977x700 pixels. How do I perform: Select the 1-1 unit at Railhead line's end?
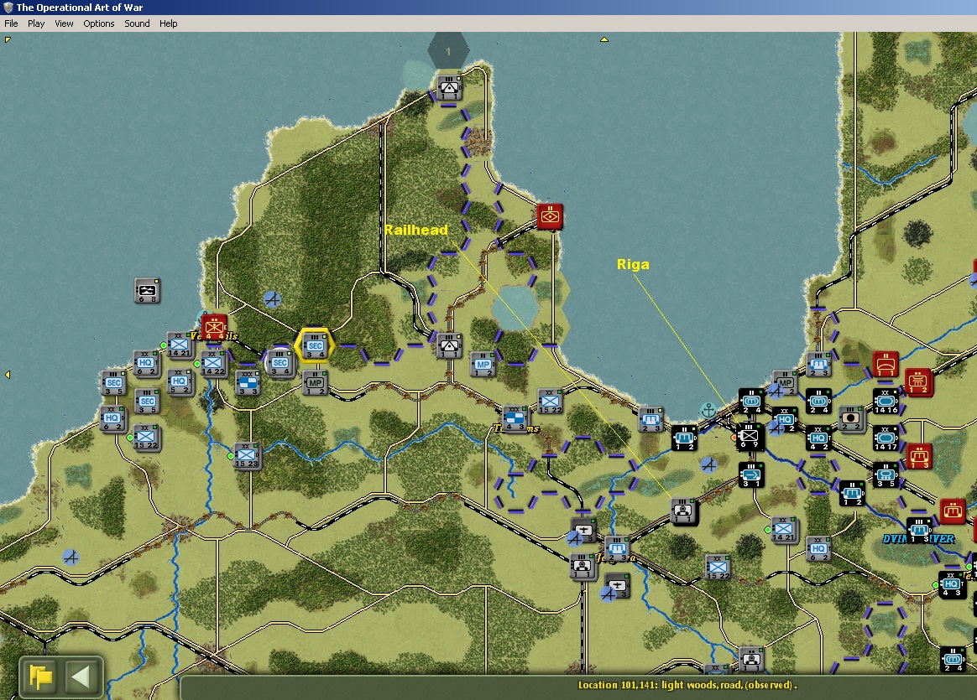coord(683,511)
